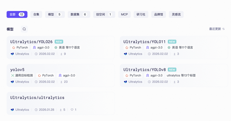Image resolution: width=231 pixels, height=121 pixels.
Task: Click download icon on the Ultralytics/ultralytics card
Action: [x=61, y=110]
